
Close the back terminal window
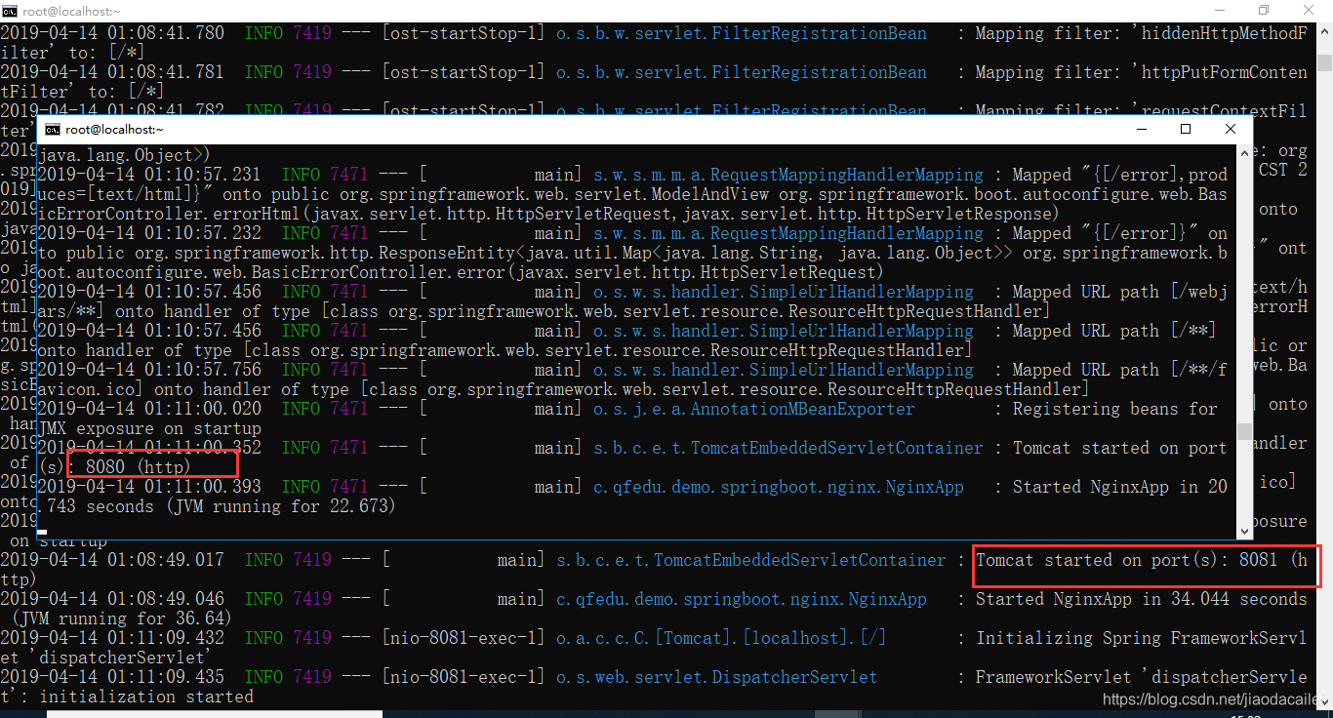point(1309,11)
